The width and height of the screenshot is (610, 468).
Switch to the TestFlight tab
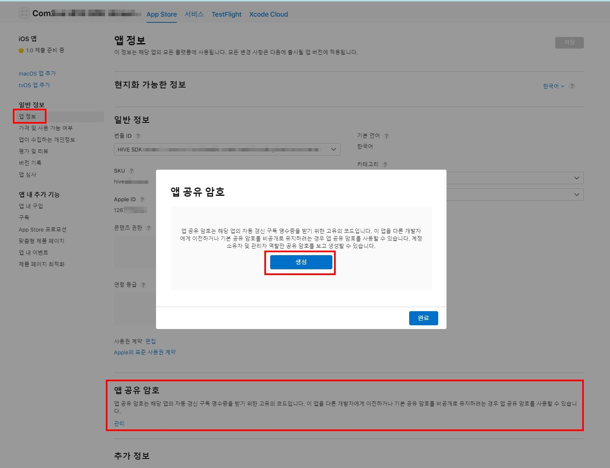pos(226,15)
